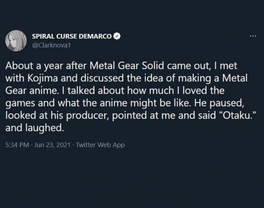Click the blue verified checkmark badge
The image size is (264, 208).
[x=117, y=36]
